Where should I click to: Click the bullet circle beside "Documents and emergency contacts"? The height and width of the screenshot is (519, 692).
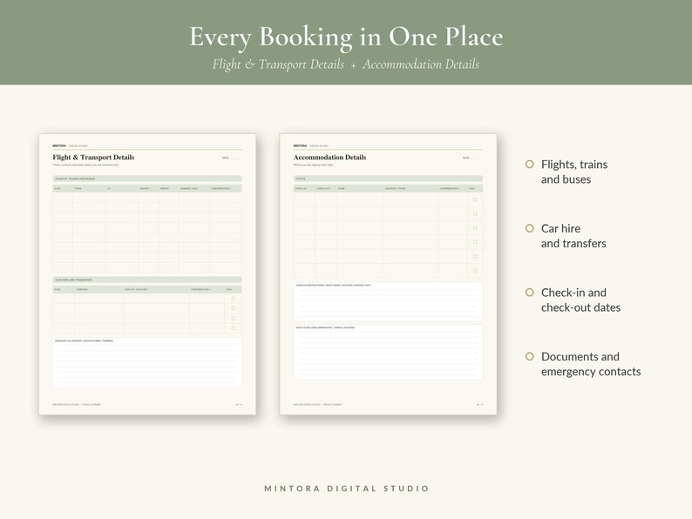point(530,356)
